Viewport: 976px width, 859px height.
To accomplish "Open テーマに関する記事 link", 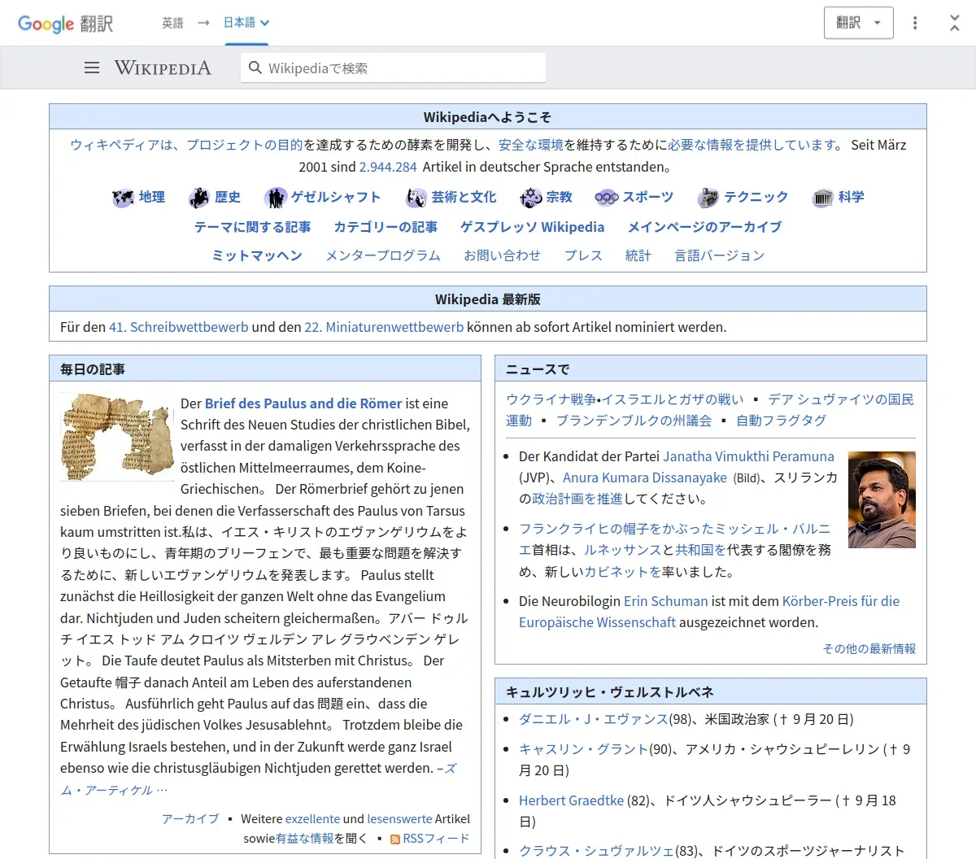I will point(252,227).
